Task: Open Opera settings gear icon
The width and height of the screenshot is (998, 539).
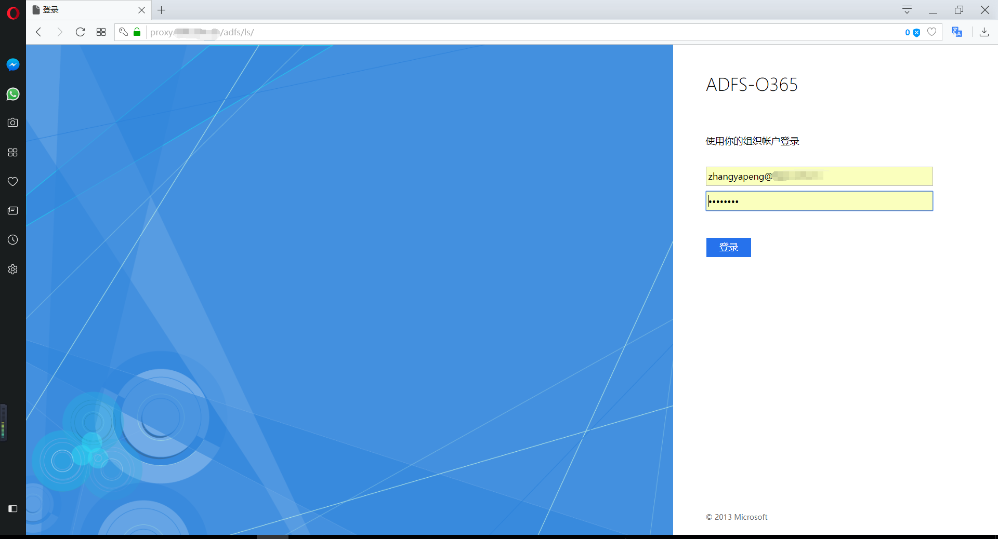Action: click(x=13, y=269)
